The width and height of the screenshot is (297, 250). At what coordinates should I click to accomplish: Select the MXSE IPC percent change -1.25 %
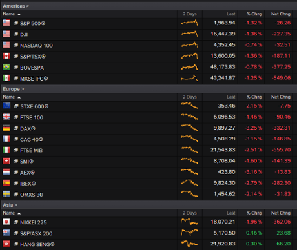pos(253,78)
